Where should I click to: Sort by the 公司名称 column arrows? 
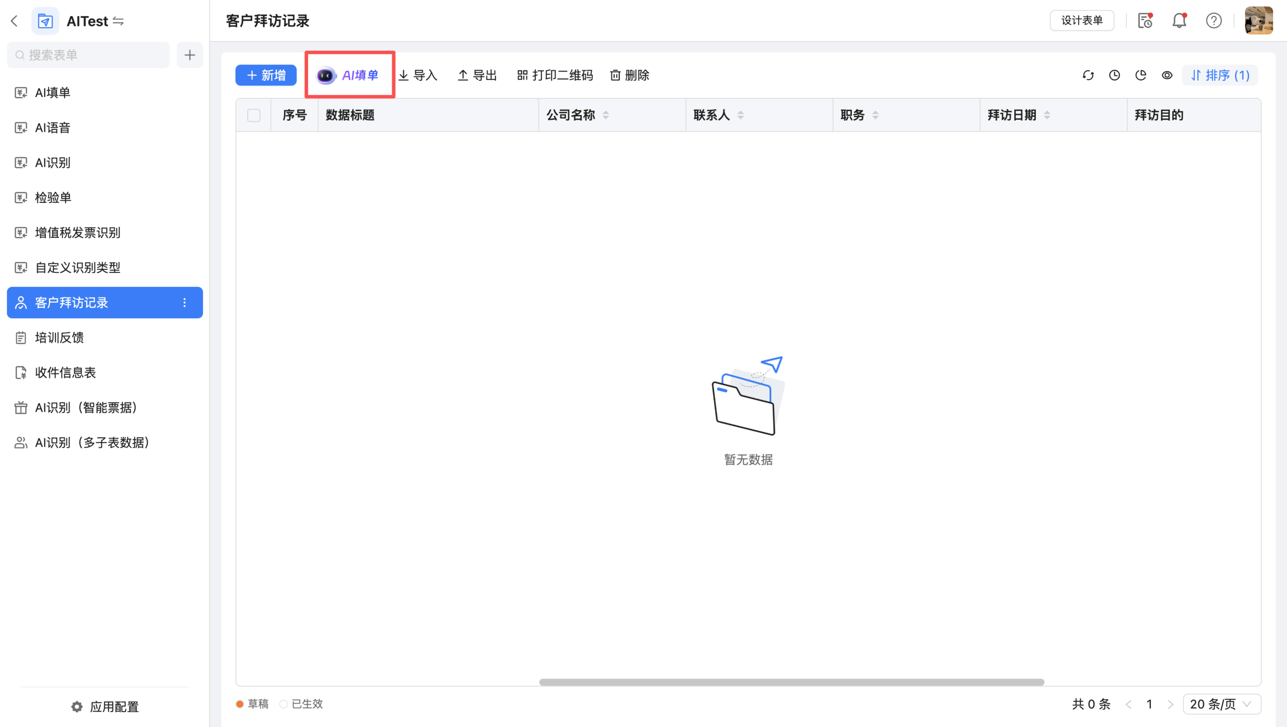pos(606,115)
